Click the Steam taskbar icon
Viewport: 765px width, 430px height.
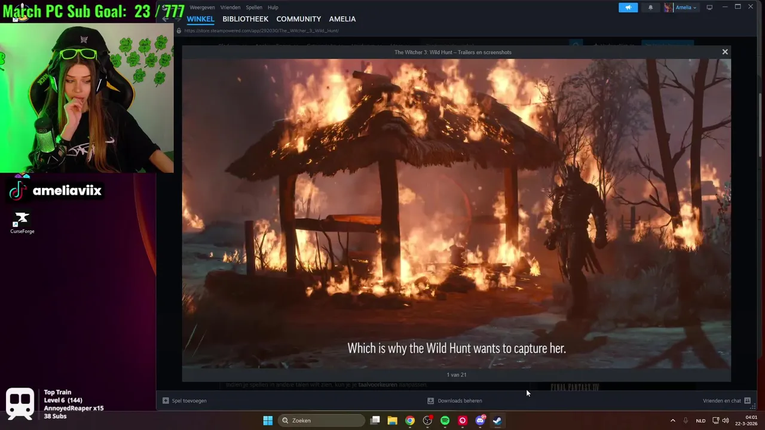tap(497, 420)
